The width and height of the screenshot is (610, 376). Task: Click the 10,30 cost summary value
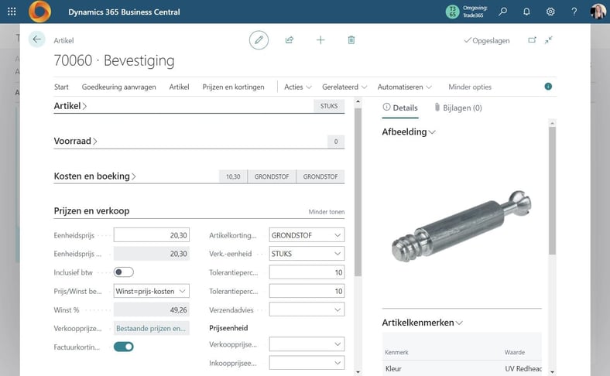233,176
